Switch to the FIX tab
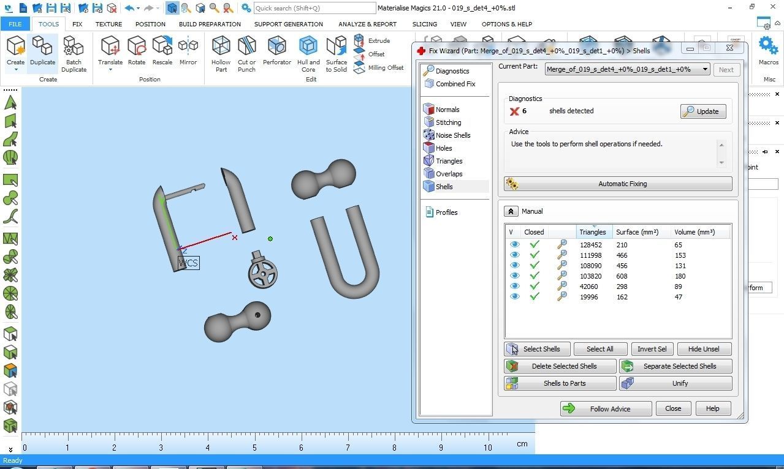The height and width of the screenshot is (469, 784). tap(77, 24)
